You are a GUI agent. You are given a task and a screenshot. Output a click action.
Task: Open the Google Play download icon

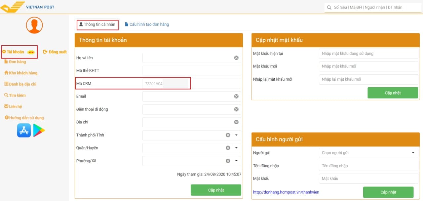(39, 130)
